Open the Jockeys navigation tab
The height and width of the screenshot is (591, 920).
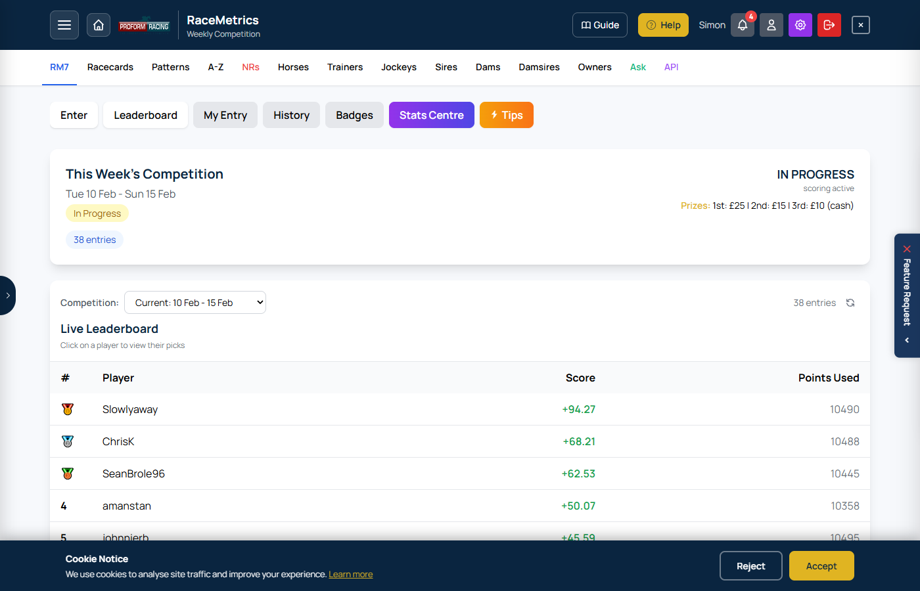tap(399, 67)
